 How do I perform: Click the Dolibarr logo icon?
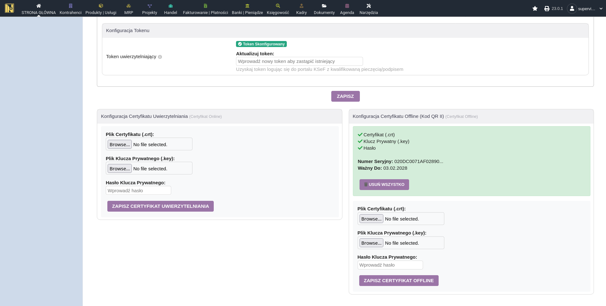pyautogui.click(x=10, y=8)
